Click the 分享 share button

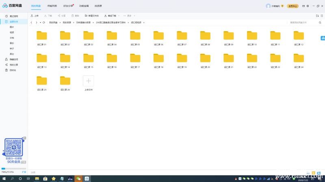62,16
